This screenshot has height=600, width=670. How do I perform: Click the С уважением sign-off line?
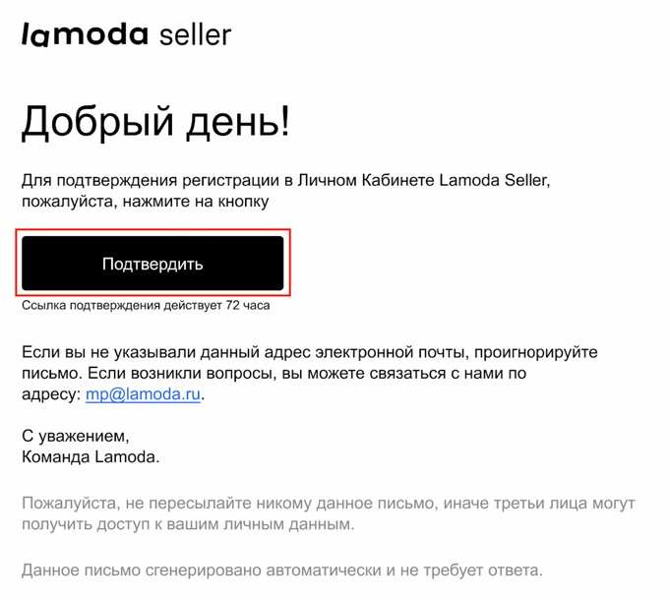point(75,436)
